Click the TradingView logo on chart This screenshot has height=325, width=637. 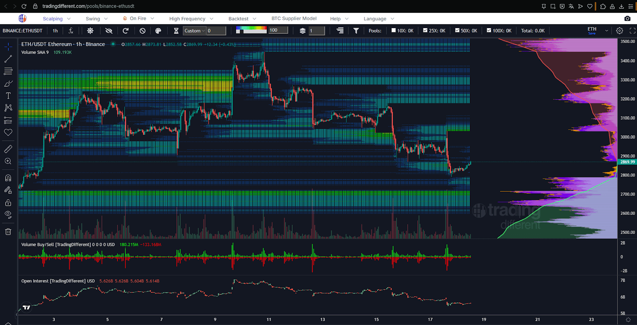tap(26, 307)
